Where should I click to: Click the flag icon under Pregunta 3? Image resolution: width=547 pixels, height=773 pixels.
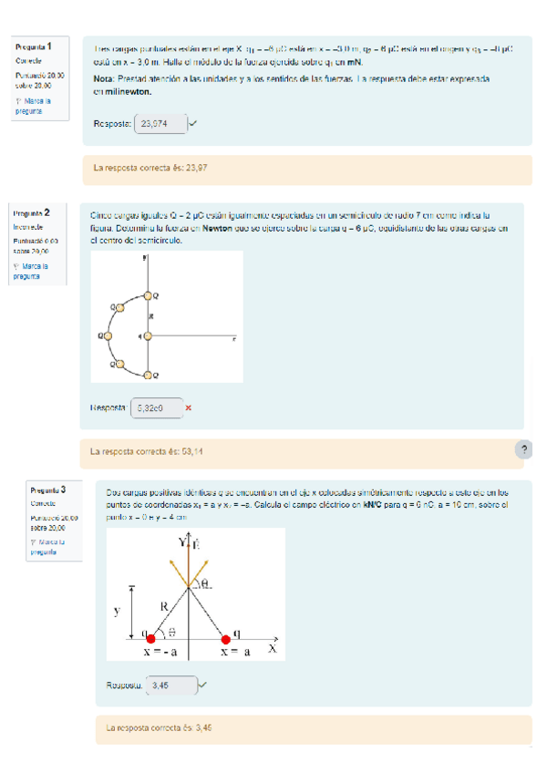coord(34,541)
